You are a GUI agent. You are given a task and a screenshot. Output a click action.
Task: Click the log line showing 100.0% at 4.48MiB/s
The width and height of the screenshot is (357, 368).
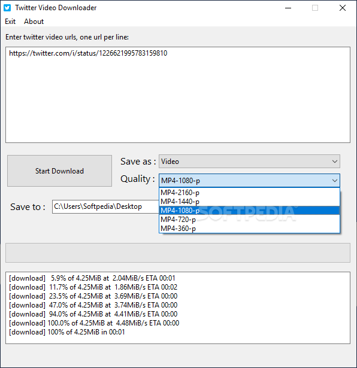pyautogui.click(x=94, y=323)
